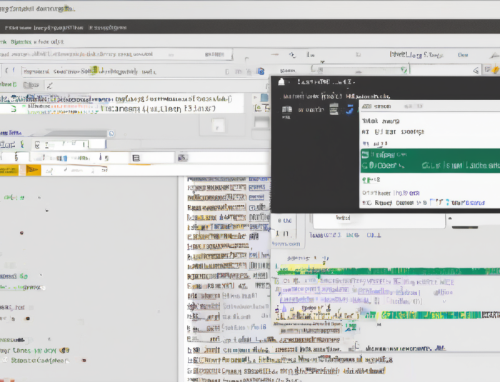Click the small blue circle icon above toolbar
Image resolution: width=500 pixels, height=382 pixels.
(x=111, y=133)
